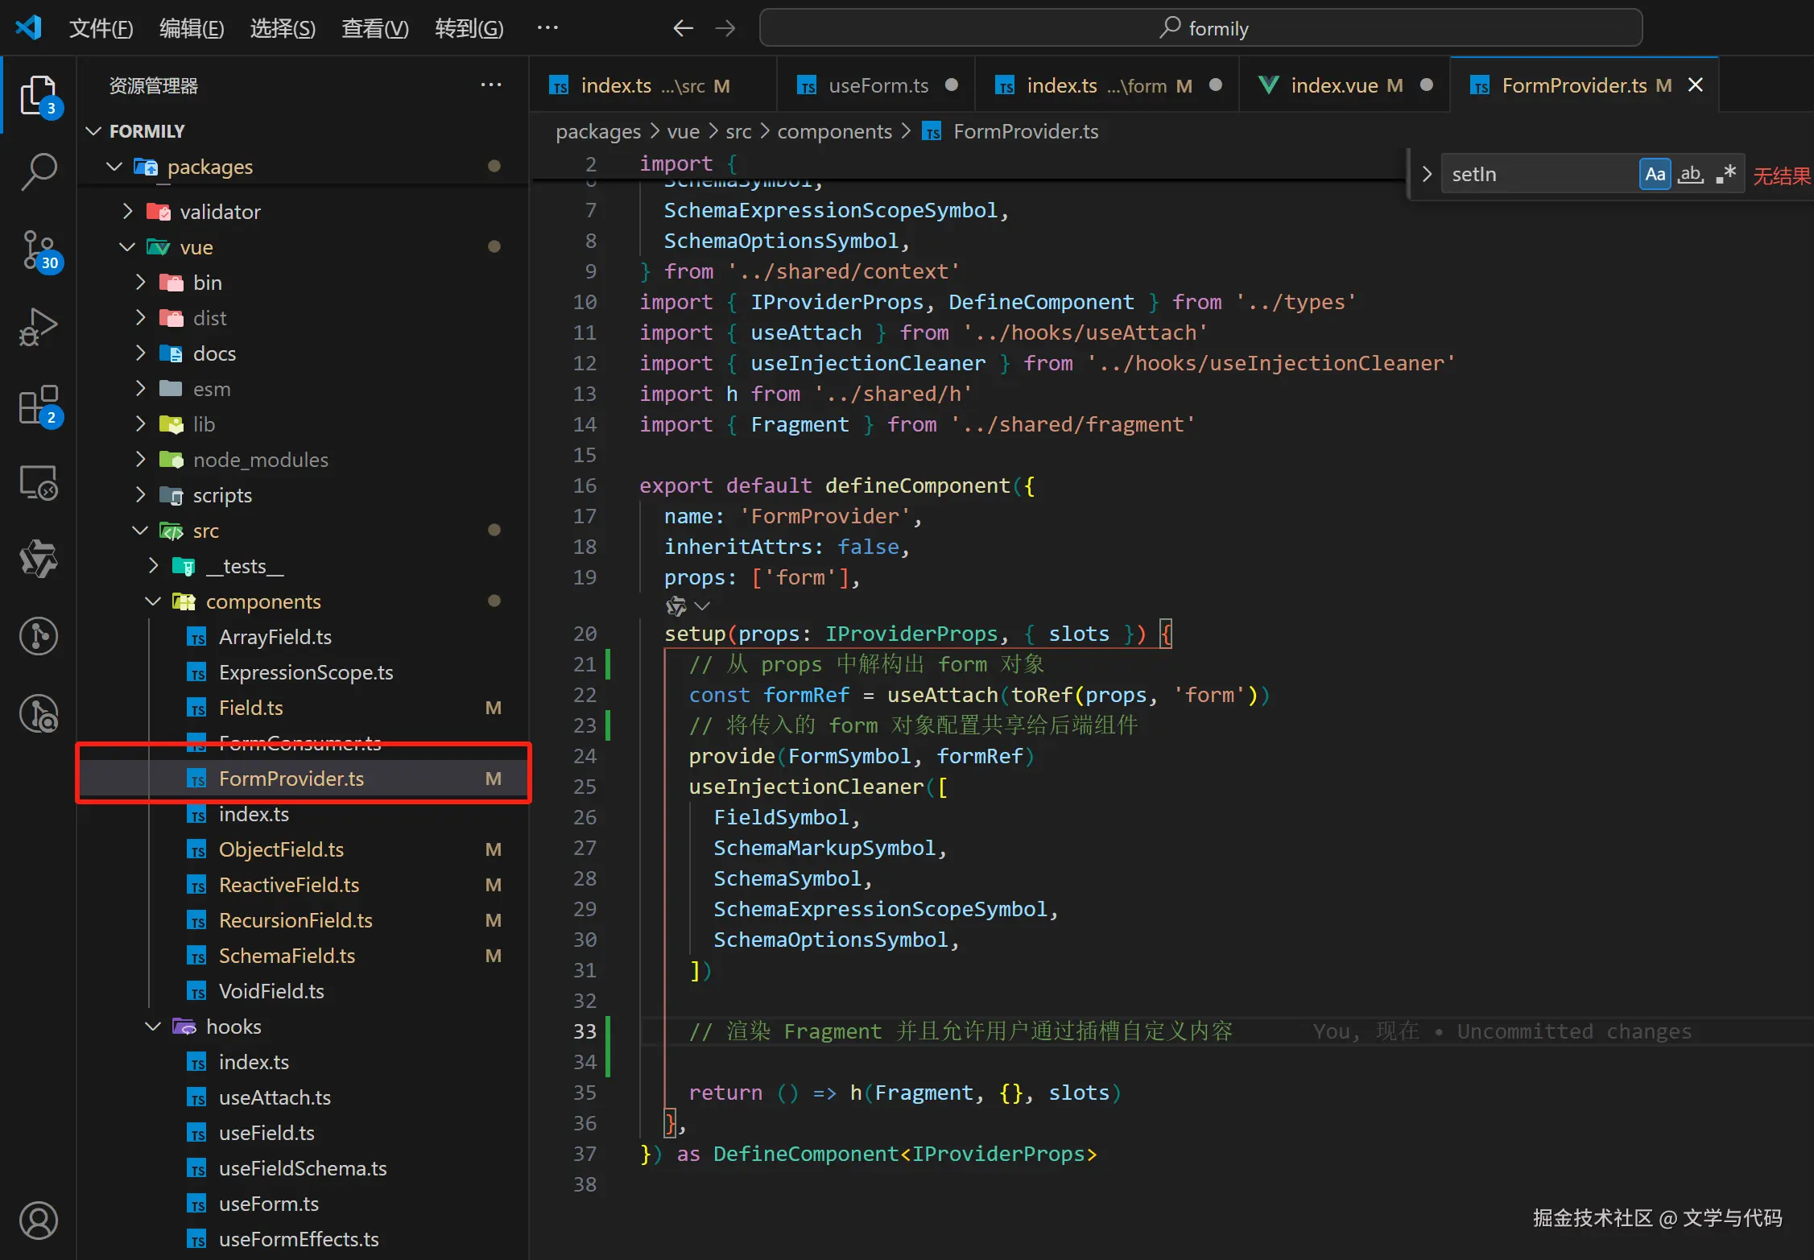Open the Search view in activity bar
Image resolution: width=1814 pixels, height=1260 pixels.
[x=39, y=171]
